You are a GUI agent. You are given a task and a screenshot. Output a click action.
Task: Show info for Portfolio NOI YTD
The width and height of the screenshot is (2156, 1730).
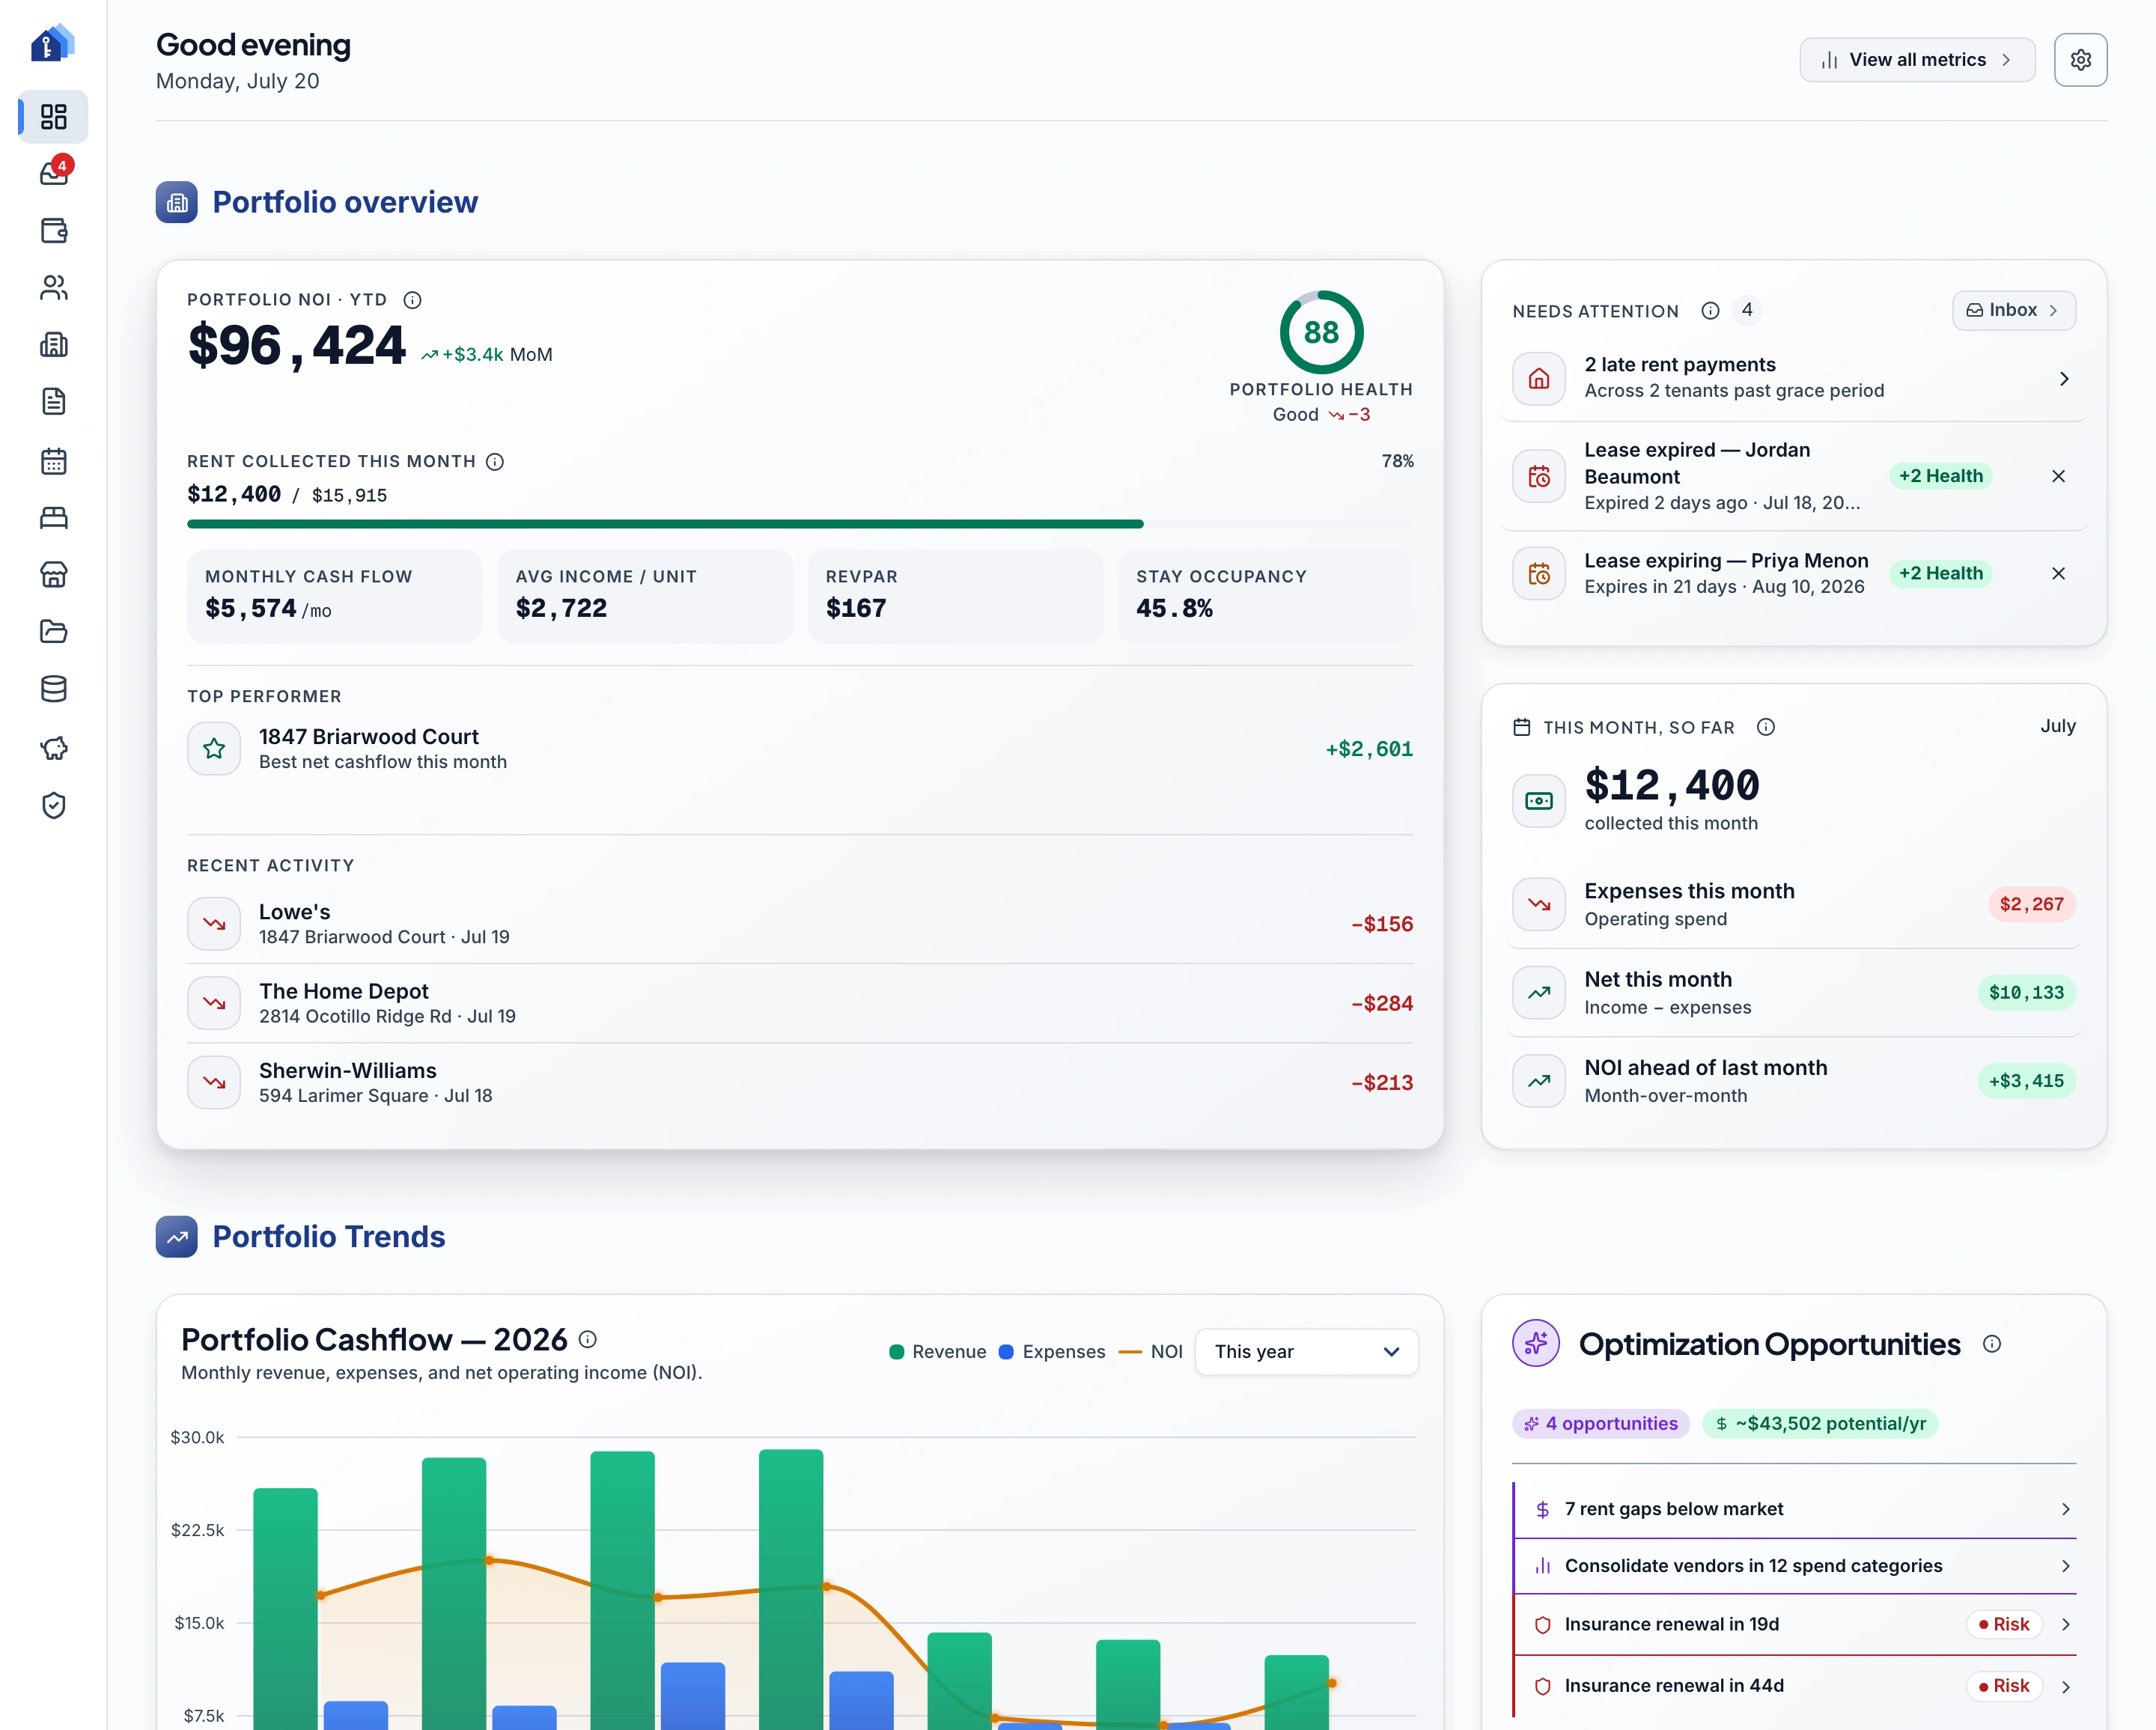pos(412,300)
